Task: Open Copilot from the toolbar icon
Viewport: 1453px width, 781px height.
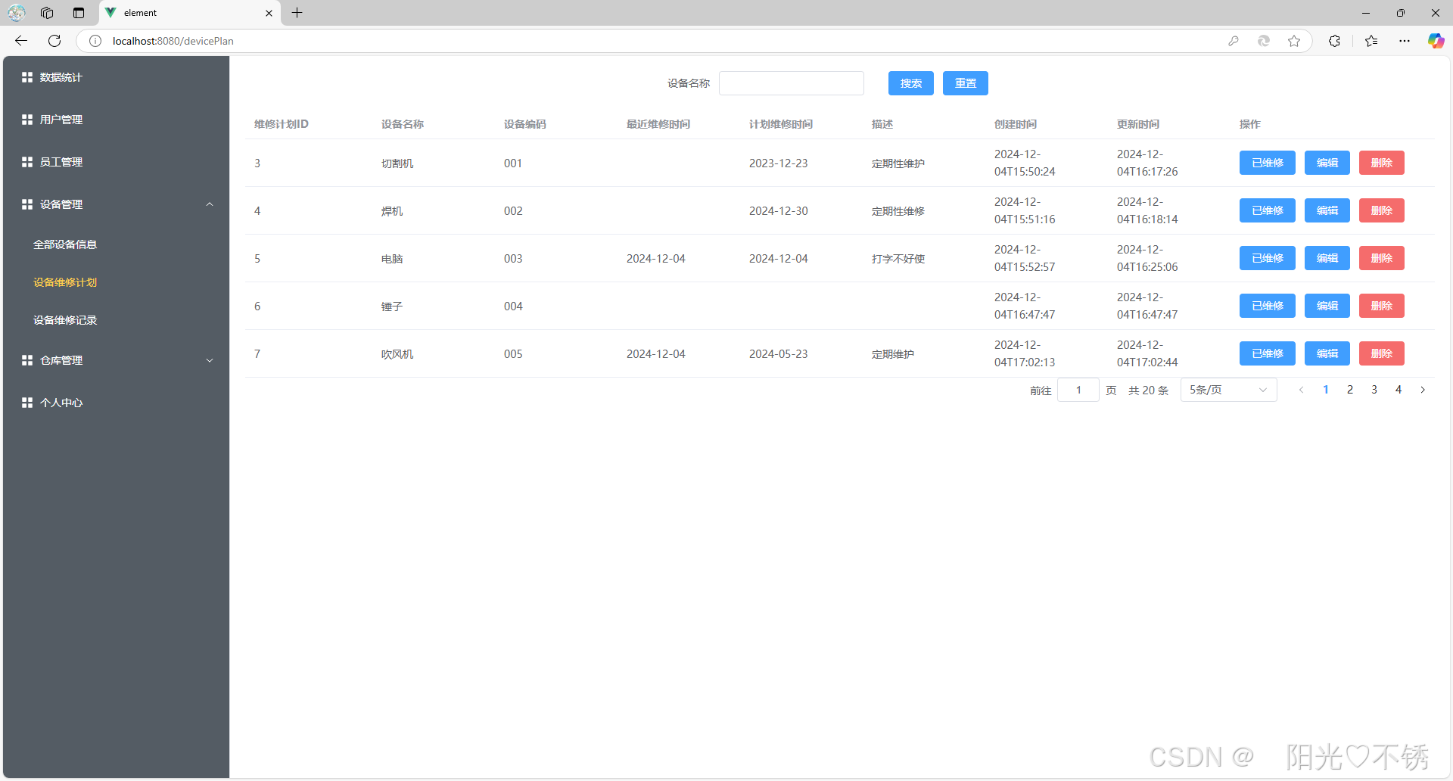Action: 1436,41
